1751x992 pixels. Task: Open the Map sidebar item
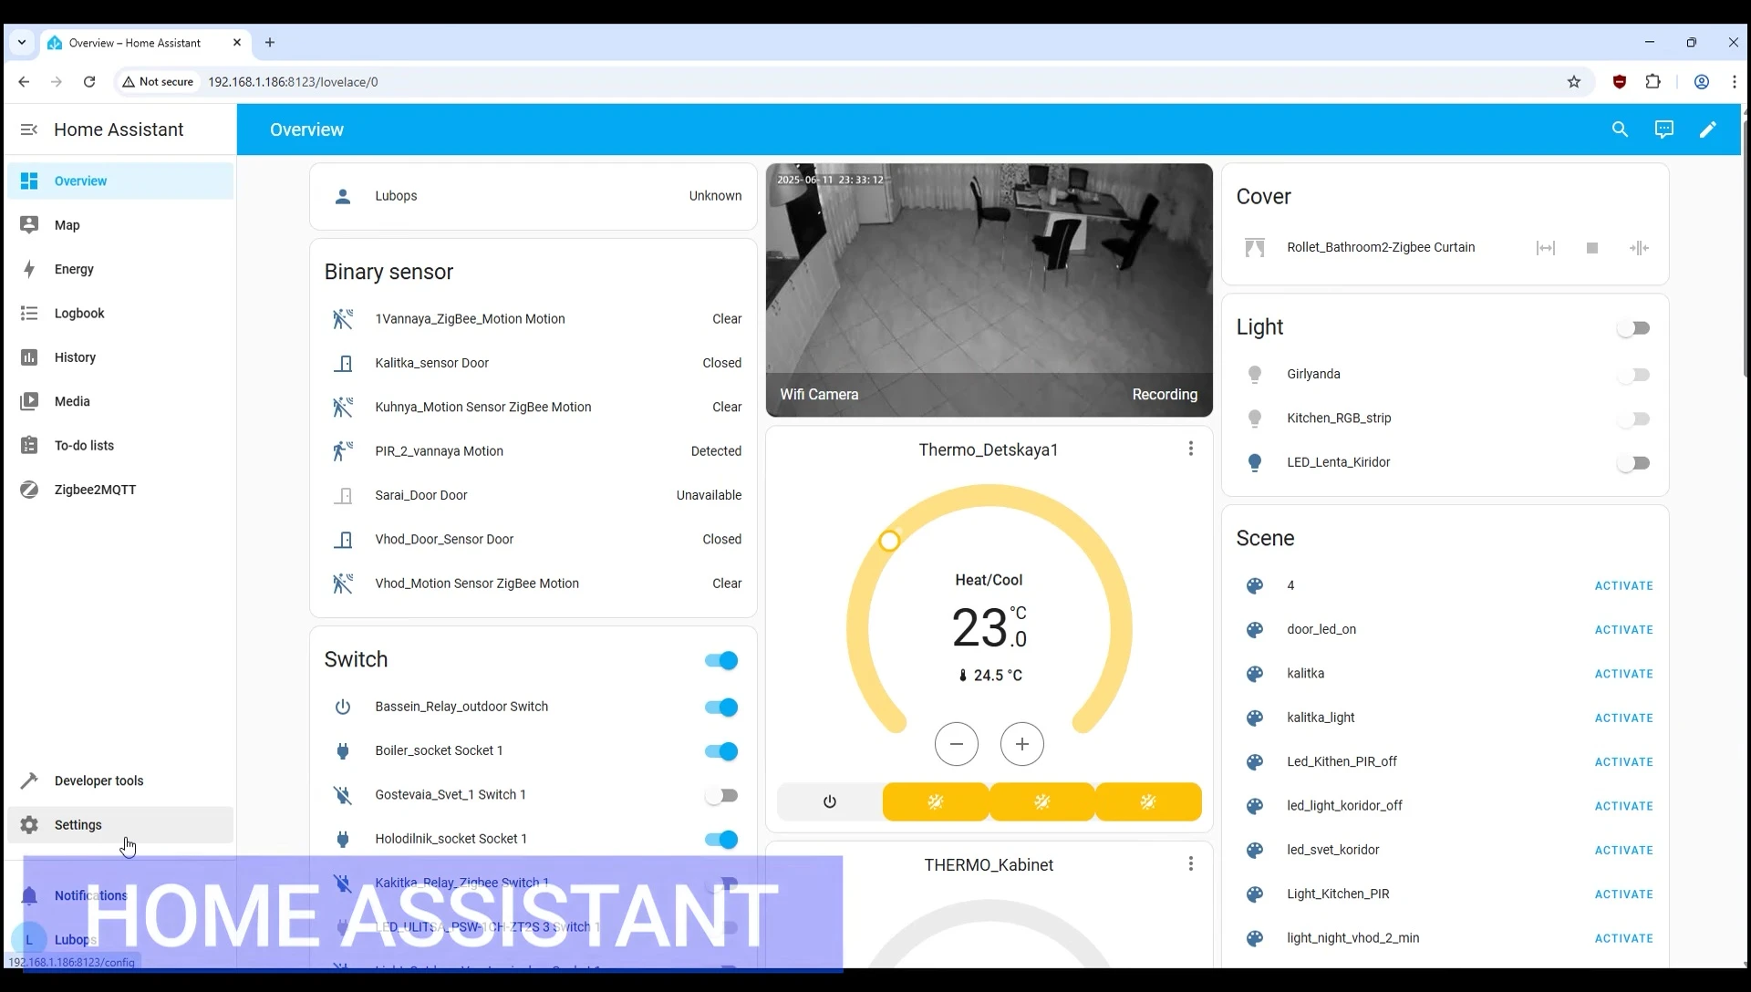pos(120,225)
